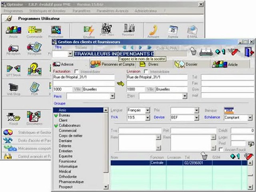This screenshot has height=192, width=256.
Task: Open the Prix dropdown
Action: point(197,110)
